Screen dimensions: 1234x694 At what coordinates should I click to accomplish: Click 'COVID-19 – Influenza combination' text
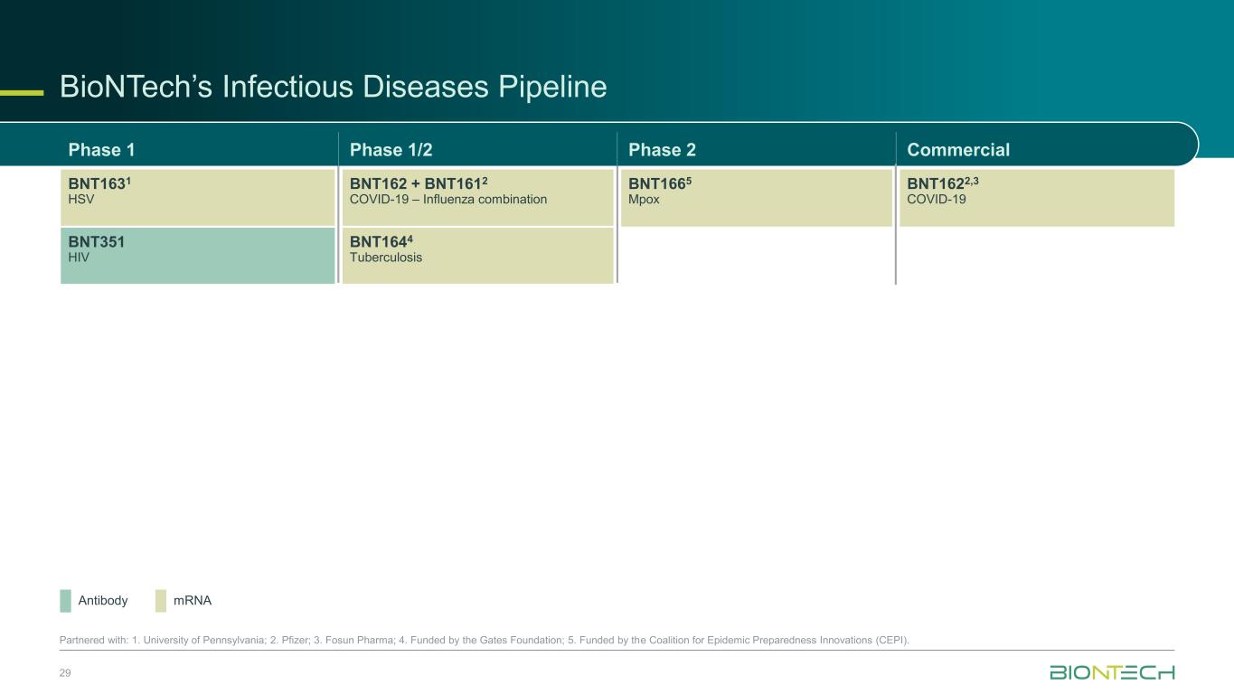pyautogui.click(x=448, y=200)
